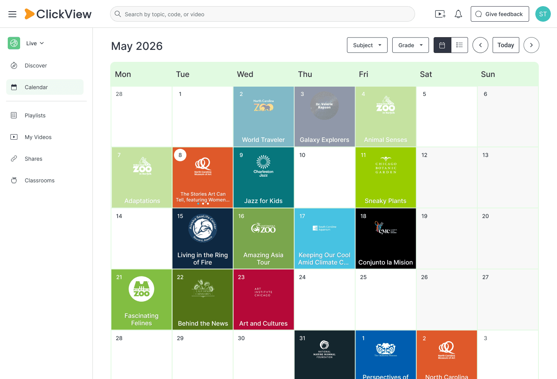Open the Adaptations event
Image resolution: width=557 pixels, height=379 pixels.
point(142,178)
